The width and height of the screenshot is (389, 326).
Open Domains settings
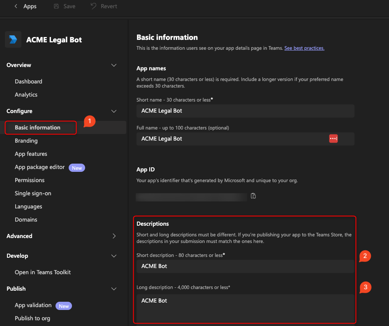coord(26,220)
